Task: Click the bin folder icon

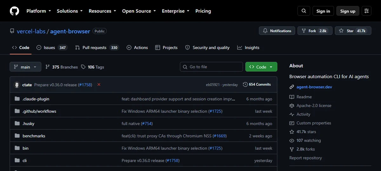Action: tap(17, 148)
